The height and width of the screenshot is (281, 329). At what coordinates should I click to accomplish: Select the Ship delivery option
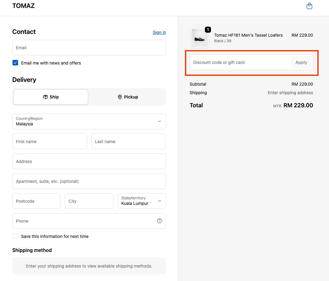51,97
